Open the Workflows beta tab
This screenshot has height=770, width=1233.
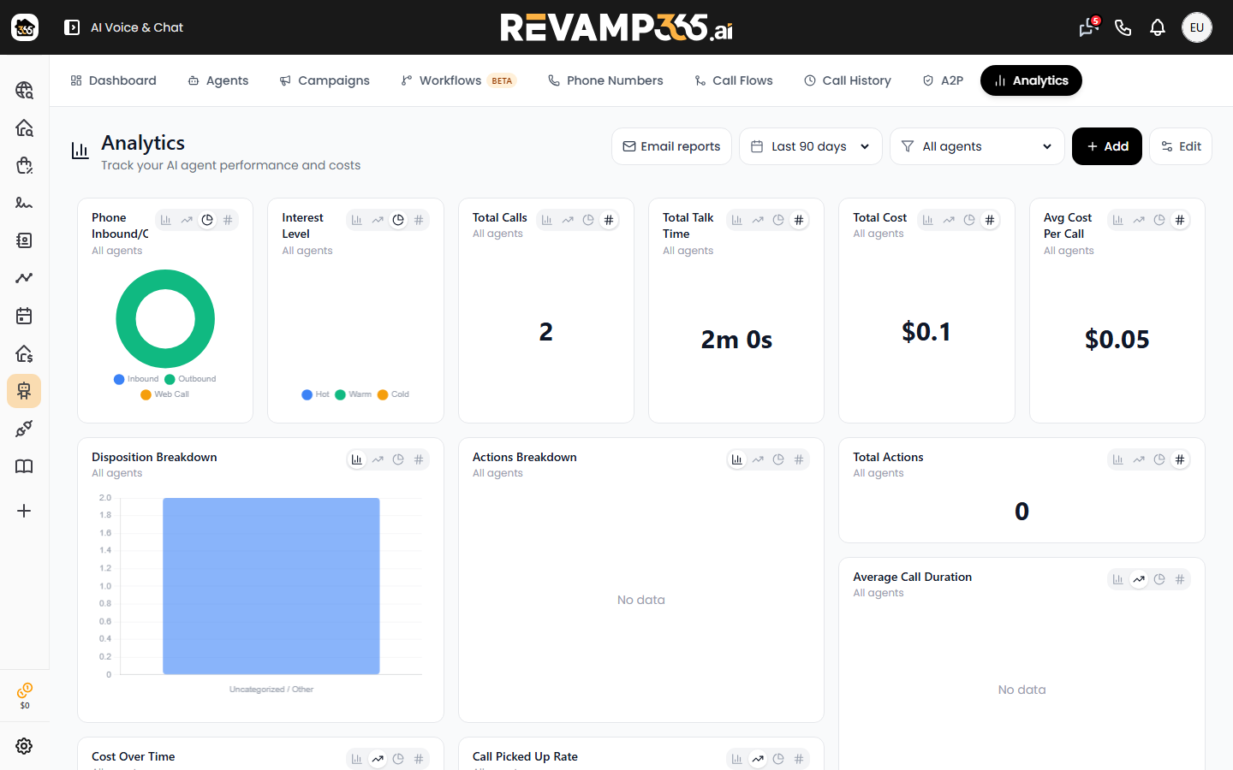pyautogui.click(x=458, y=80)
